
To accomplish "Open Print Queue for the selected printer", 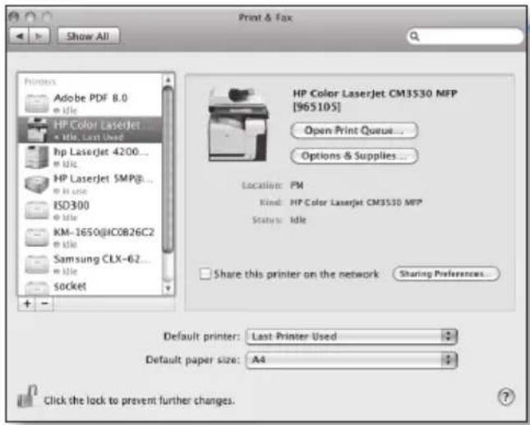I will 354,130.
